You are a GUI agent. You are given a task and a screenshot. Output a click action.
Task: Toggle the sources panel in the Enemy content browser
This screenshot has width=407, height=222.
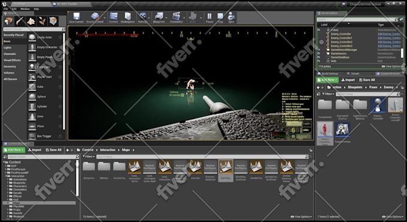pos(318,94)
